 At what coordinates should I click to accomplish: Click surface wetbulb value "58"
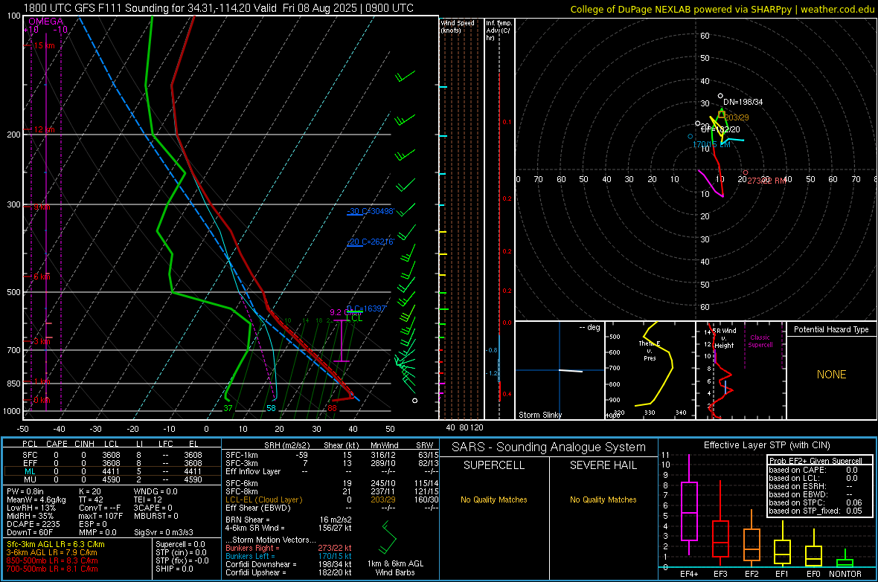click(271, 408)
